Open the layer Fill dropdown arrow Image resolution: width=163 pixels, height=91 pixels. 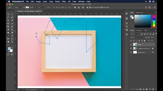click(156, 41)
